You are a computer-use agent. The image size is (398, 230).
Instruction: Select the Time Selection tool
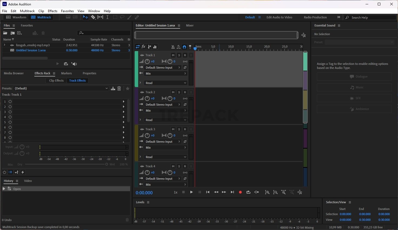point(107,17)
